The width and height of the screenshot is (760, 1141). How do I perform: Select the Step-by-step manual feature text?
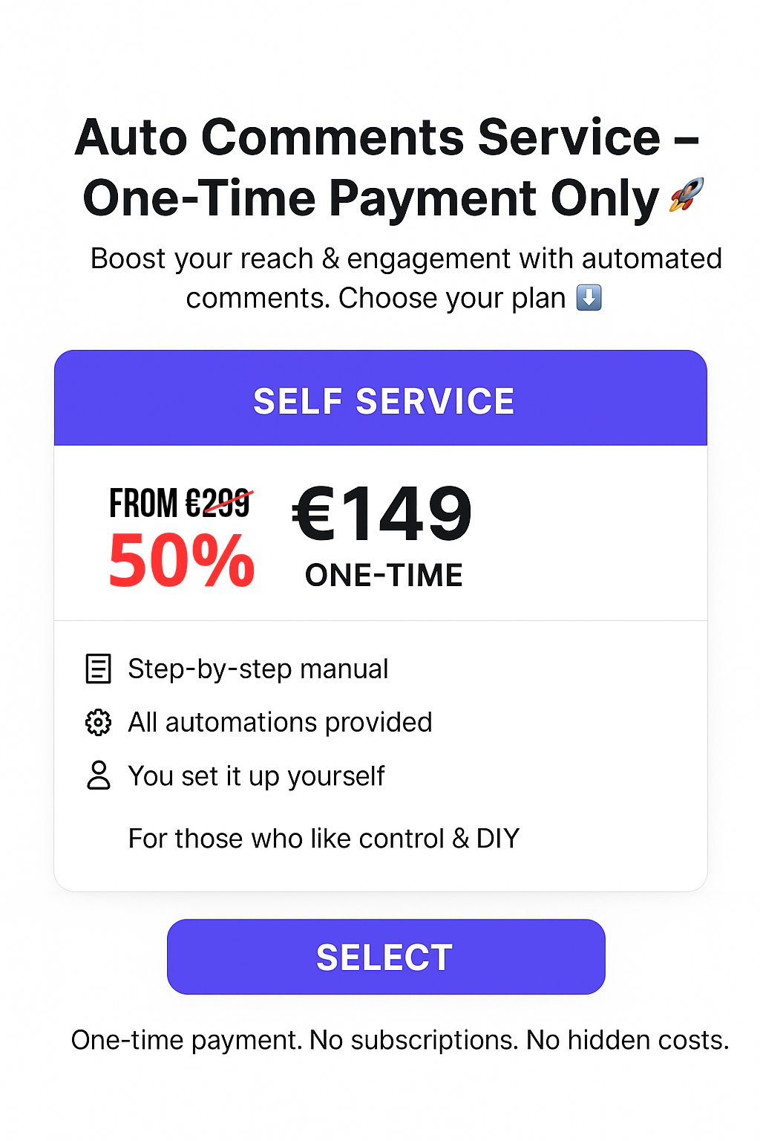(258, 669)
